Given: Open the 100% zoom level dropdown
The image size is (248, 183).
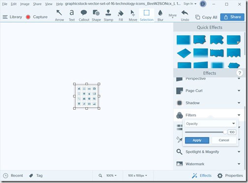Looking at the screenshot, I should [111, 176].
